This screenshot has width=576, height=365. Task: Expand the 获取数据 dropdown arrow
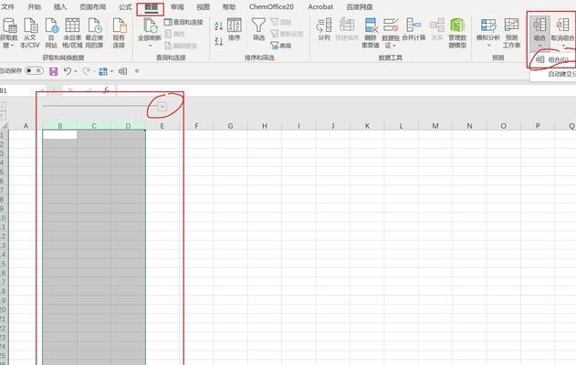[12, 46]
